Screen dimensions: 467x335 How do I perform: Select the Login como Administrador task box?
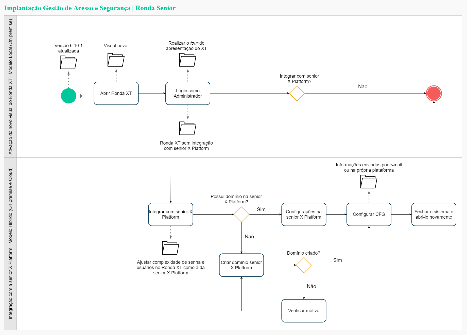click(188, 93)
